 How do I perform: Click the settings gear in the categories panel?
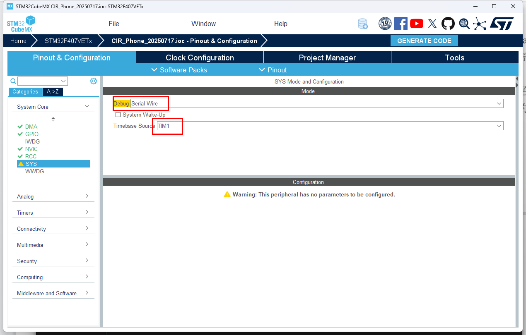pos(94,81)
